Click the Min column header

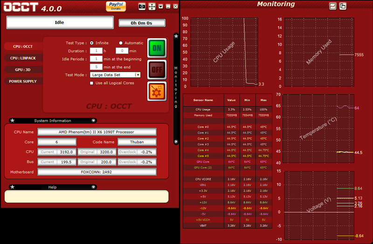(248, 100)
